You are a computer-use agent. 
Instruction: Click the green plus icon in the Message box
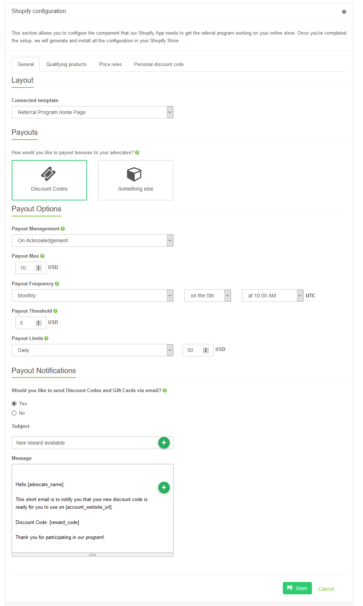164,488
